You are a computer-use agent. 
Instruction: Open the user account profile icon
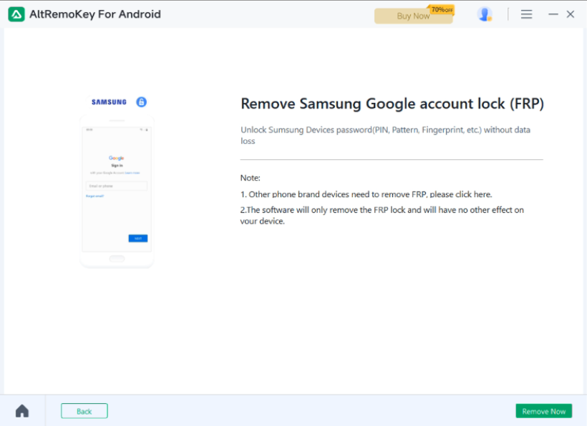pos(485,14)
